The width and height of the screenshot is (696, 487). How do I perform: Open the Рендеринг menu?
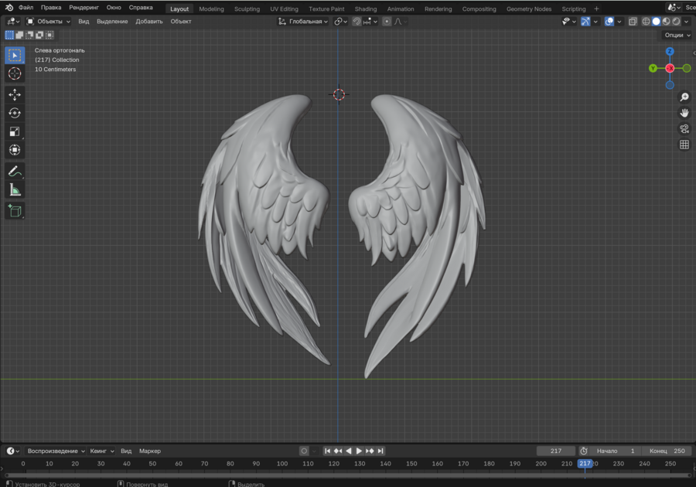click(84, 8)
